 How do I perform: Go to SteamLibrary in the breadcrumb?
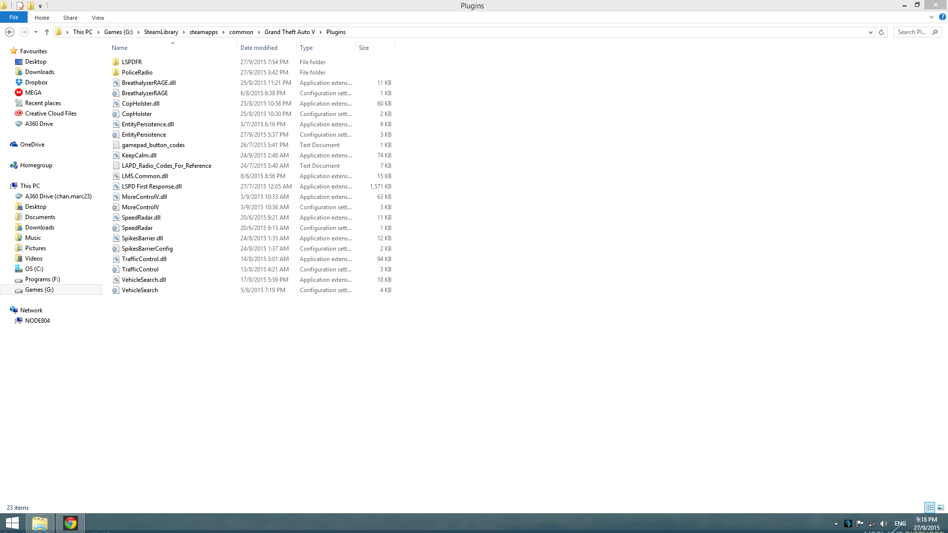tap(161, 32)
